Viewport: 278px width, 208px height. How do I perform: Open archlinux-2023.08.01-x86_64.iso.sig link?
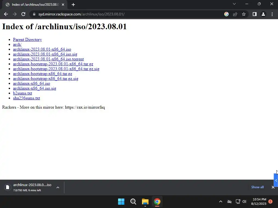coord(45,54)
